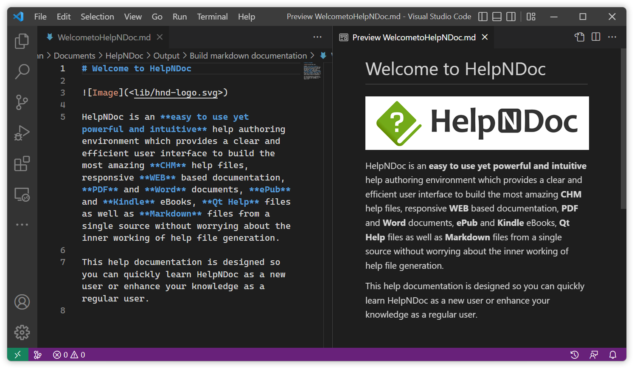The image size is (634, 369).
Task: Open the View menu
Action: click(133, 17)
